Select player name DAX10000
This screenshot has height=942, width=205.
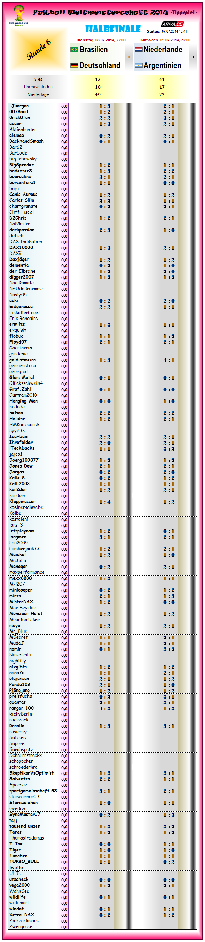[x=21, y=248]
